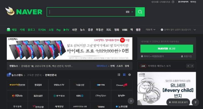Viewport: 203px width, 109px height.
Task: Open 부동산 menu item
Action: [x=99, y=30]
